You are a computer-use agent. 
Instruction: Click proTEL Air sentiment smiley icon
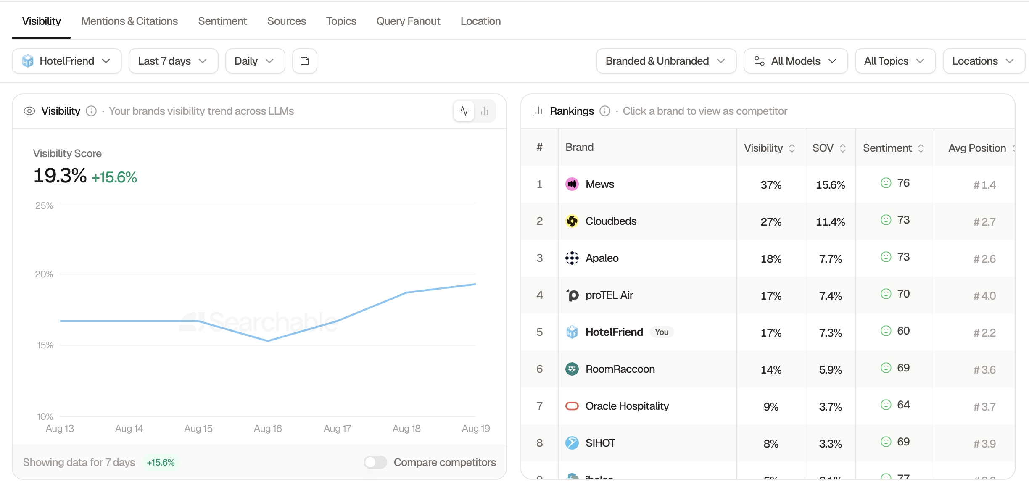coord(886,294)
